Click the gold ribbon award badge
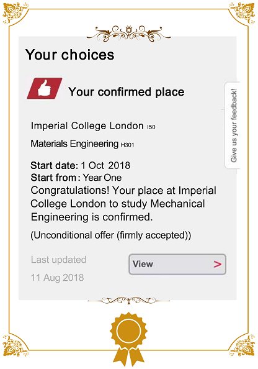Image resolution: width=258 pixels, height=369 pixels. click(128, 339)
